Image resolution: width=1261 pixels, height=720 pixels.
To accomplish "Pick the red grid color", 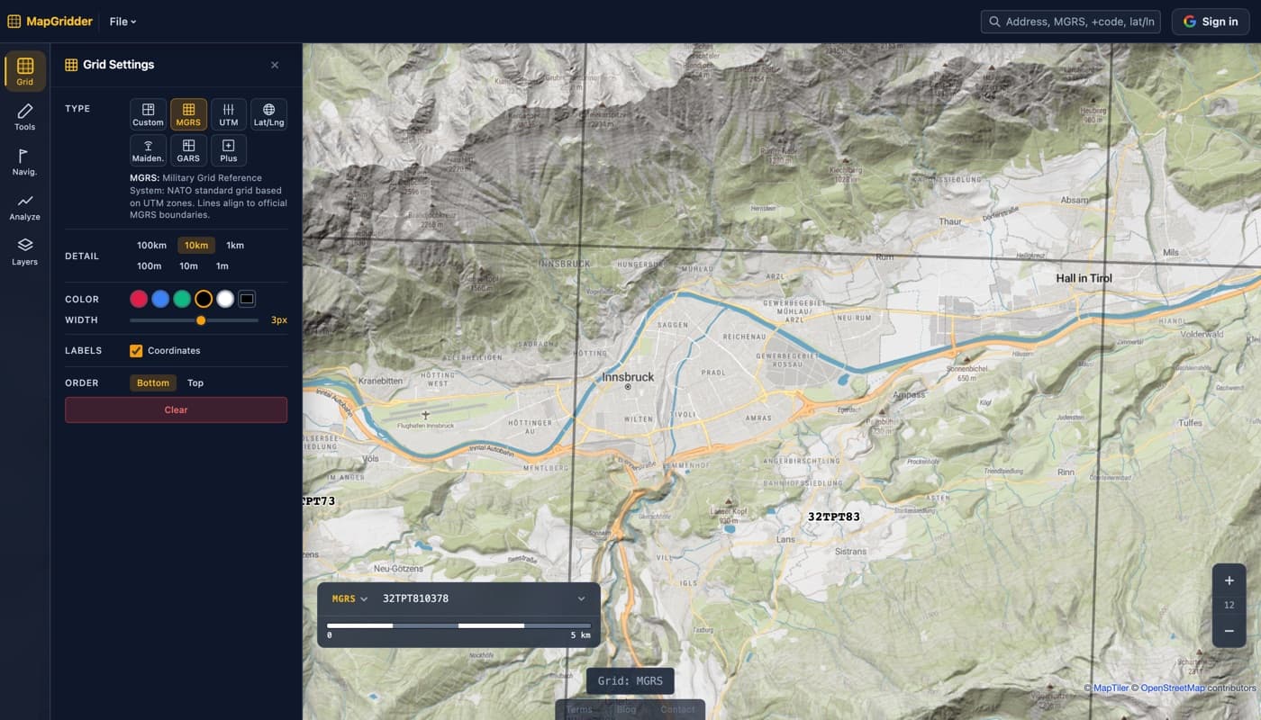I will [139, 299].
